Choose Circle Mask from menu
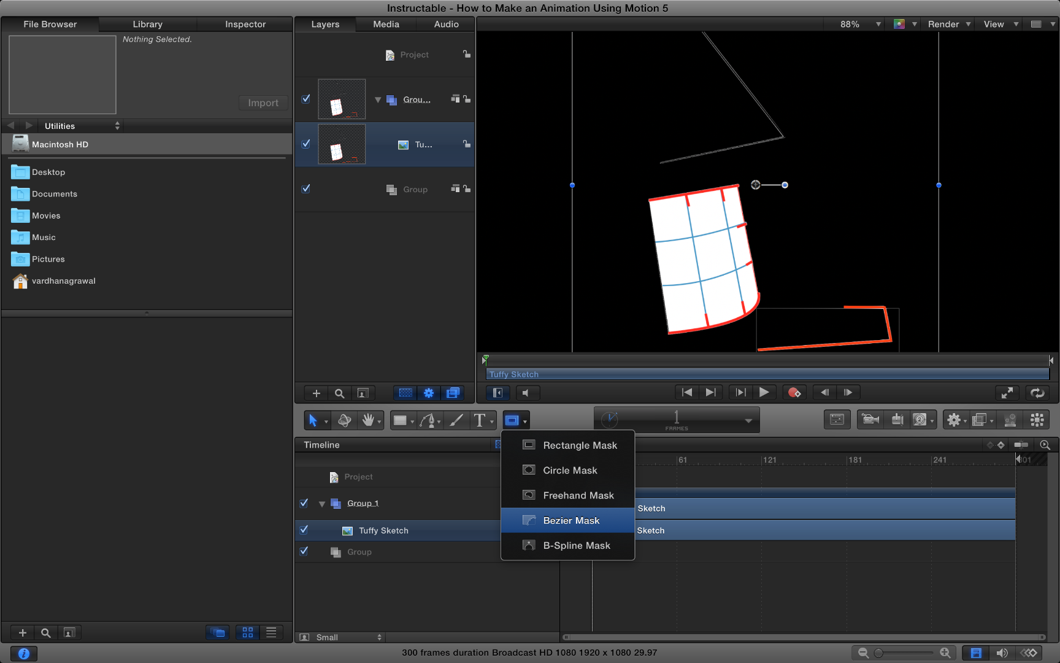Image resolution: width=1060 pixels, height=663 pixels. [568, 470]
